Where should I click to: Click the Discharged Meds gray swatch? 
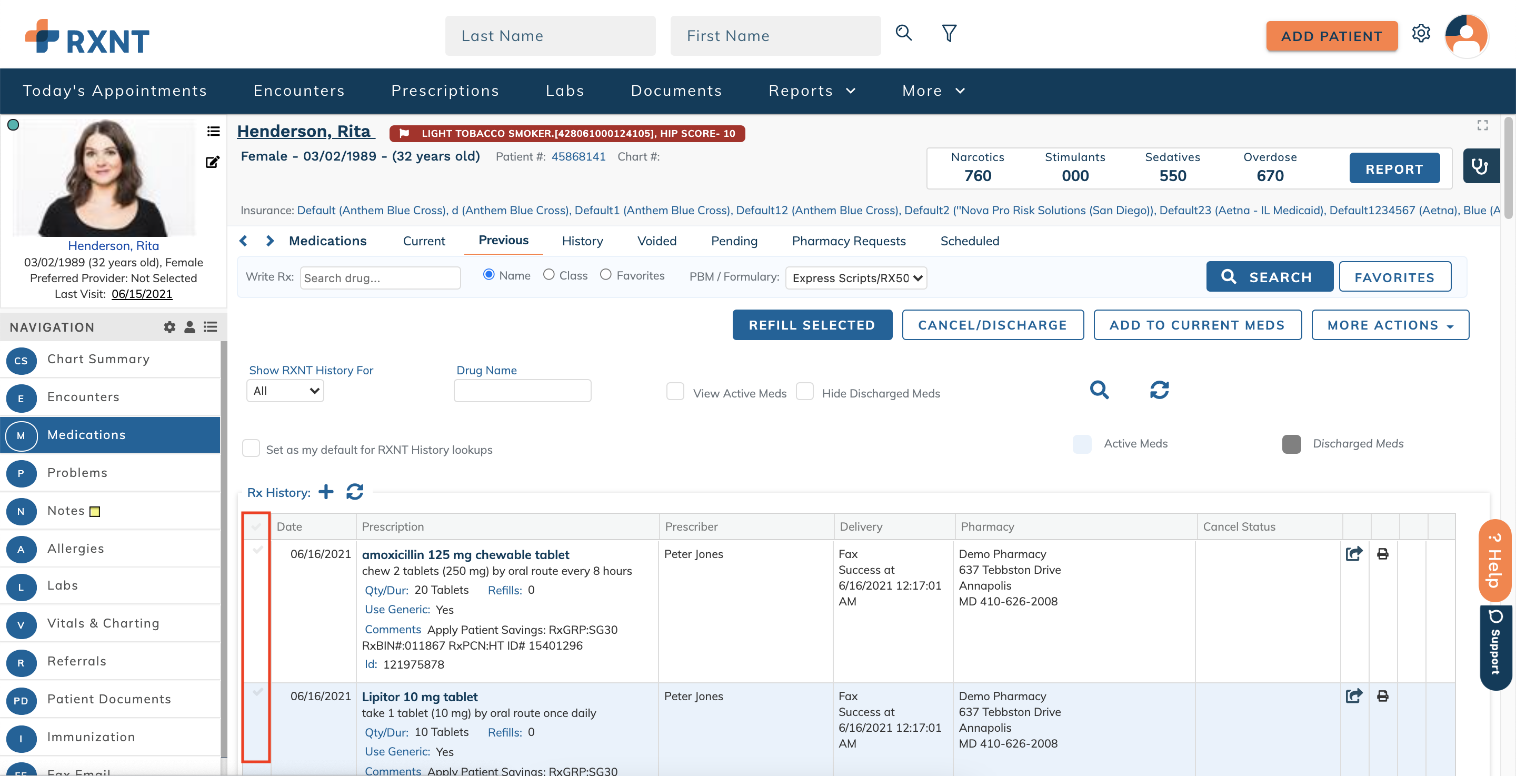(1291, 444)
